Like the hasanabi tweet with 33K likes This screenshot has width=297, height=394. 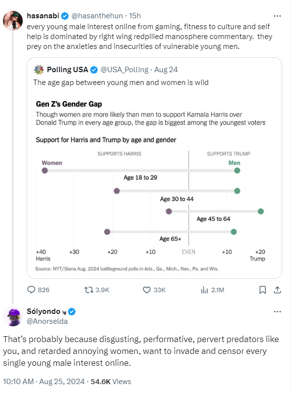154,290
